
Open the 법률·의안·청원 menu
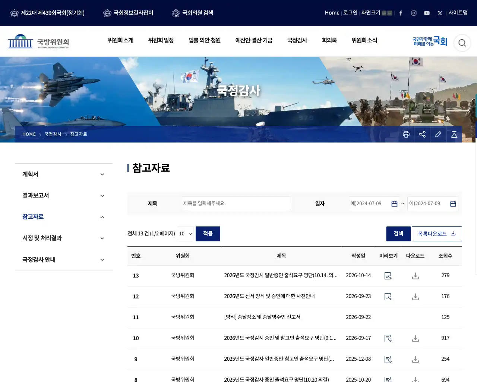(x=205, y=40)
